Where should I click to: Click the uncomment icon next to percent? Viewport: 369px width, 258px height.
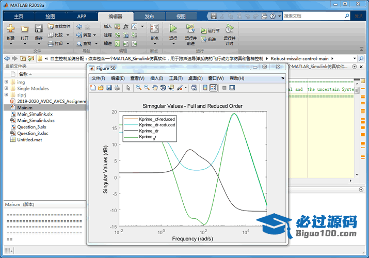tap(126, 35)
